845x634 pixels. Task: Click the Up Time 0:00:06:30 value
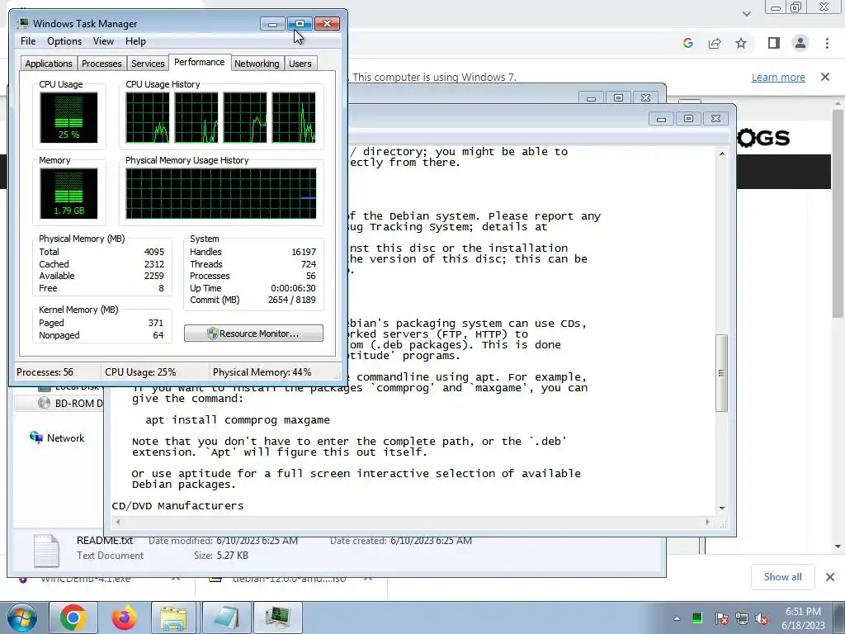click(x=293, y=288)
